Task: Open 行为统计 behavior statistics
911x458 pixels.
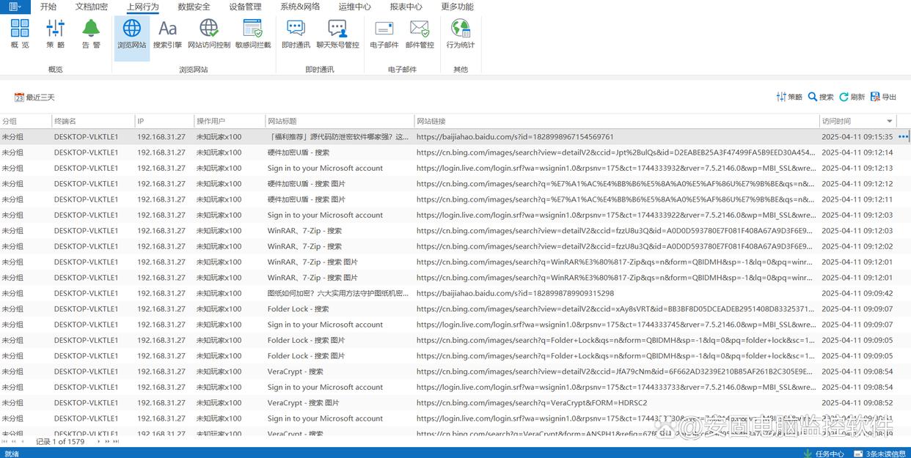Action: click(x=461, y=34)
